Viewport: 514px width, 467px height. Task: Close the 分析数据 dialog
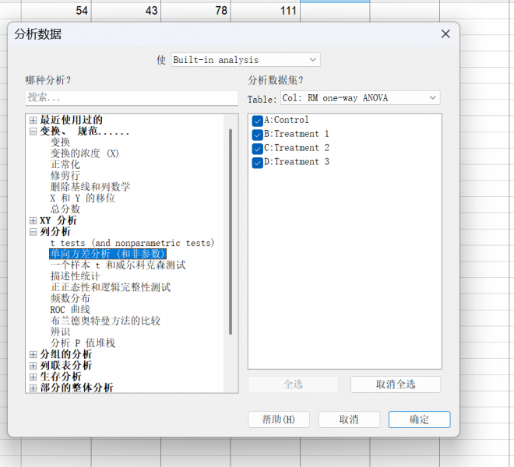point(445,33)
